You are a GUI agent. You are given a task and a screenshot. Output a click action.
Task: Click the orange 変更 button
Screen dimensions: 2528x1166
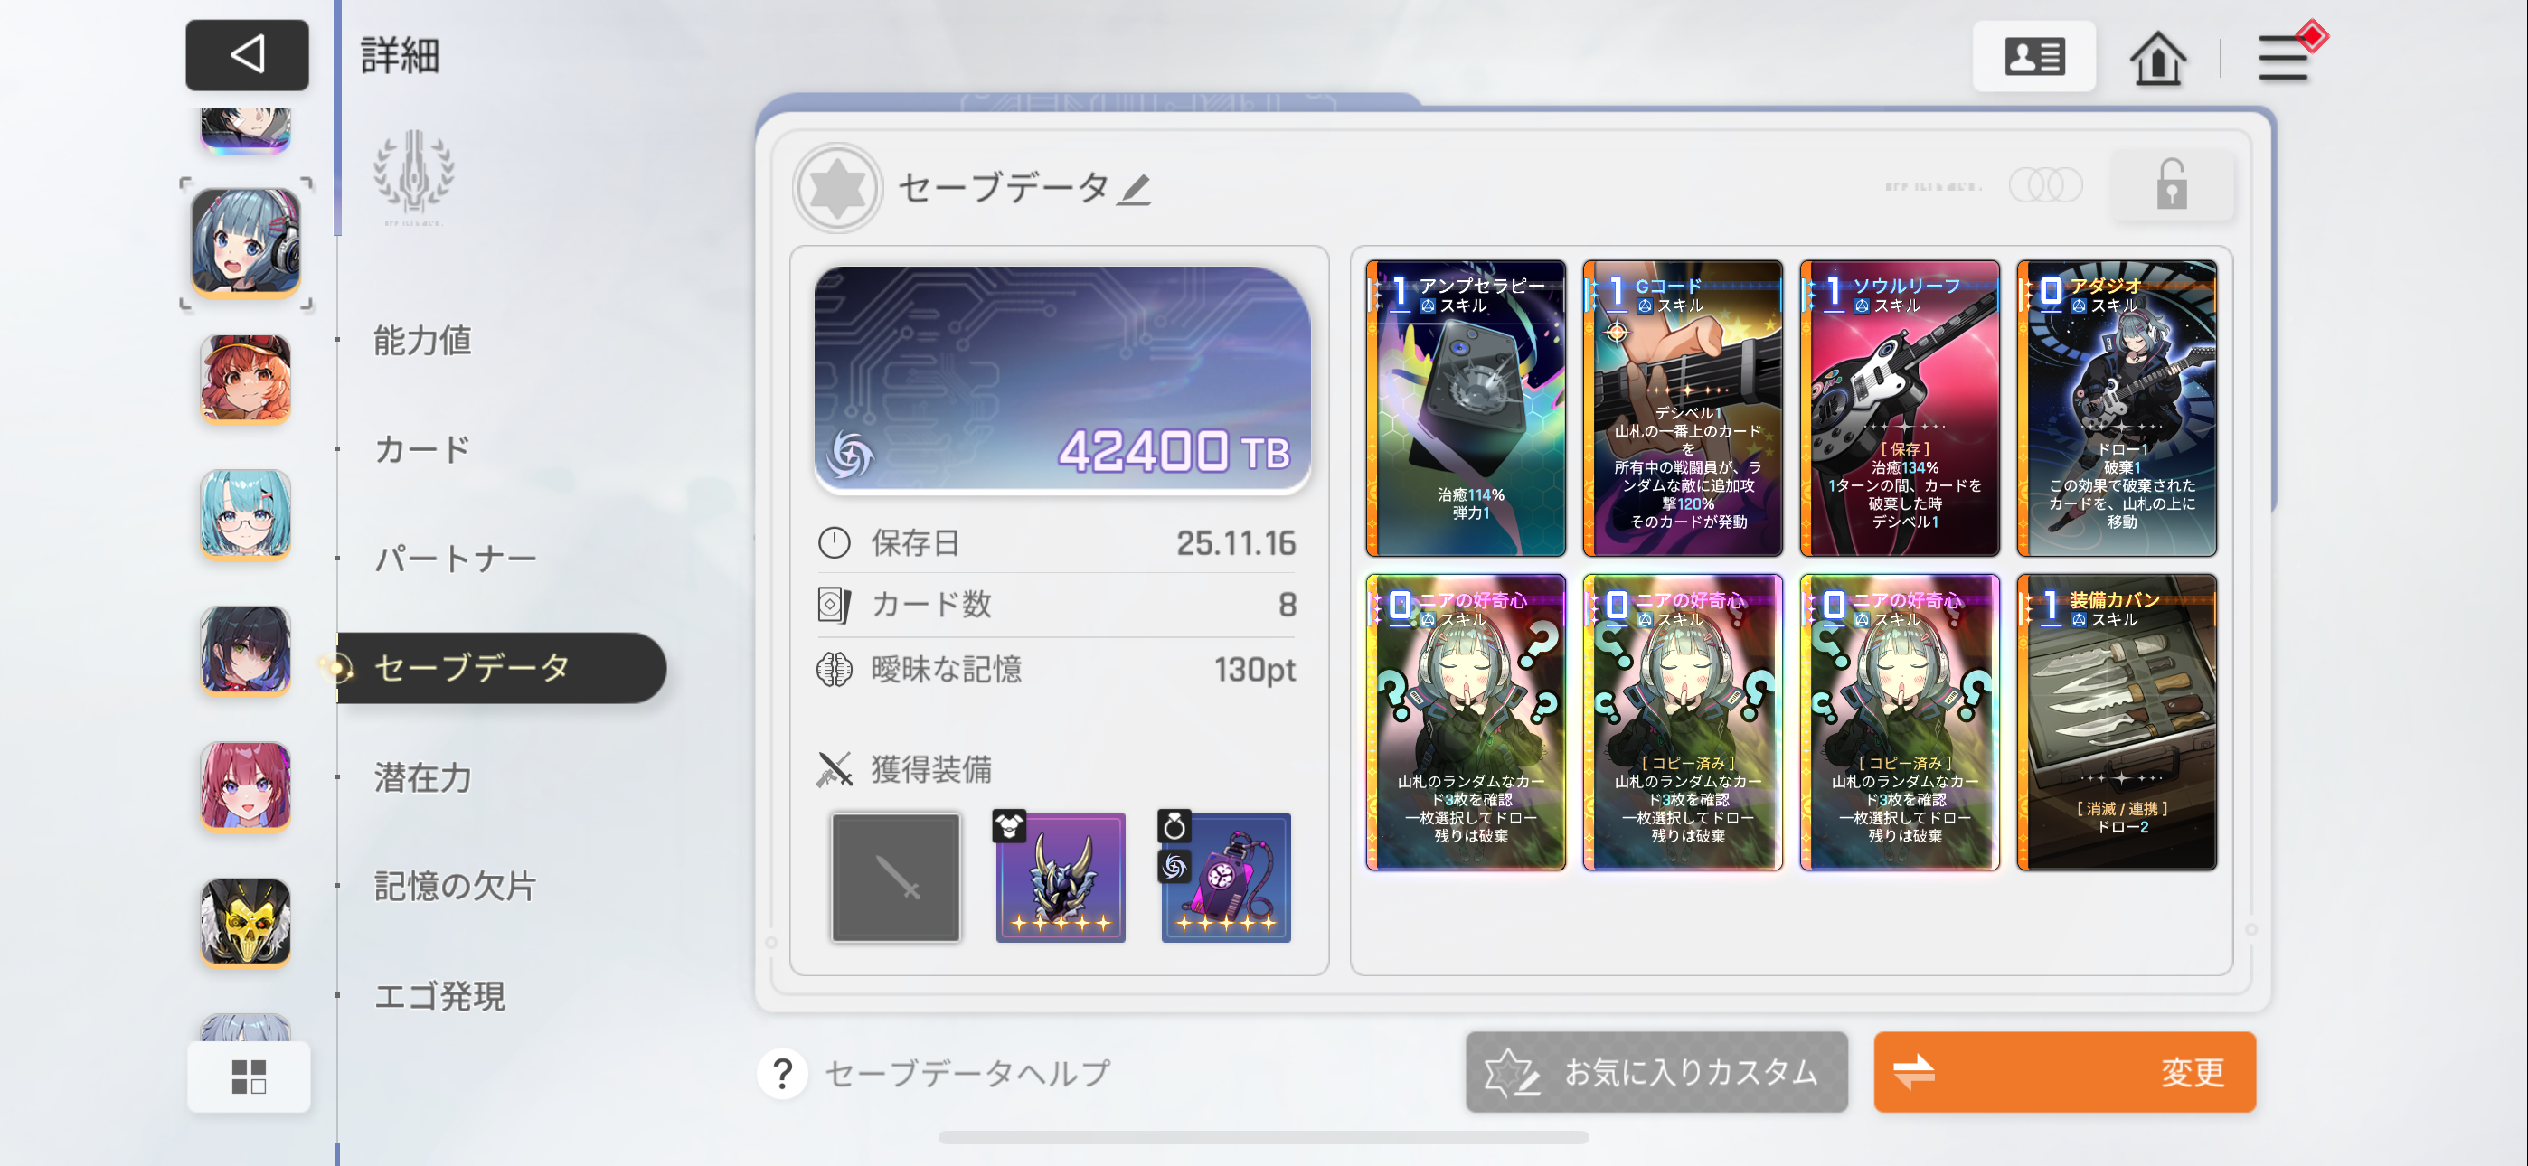[2064, 1072]
